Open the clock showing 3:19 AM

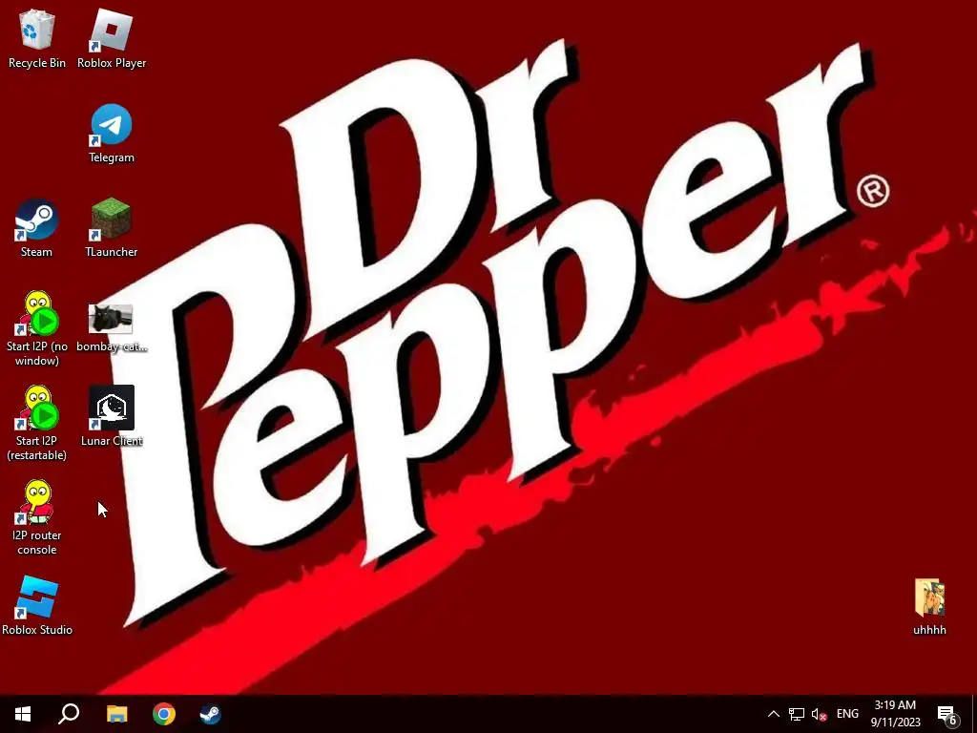(895, 714)
